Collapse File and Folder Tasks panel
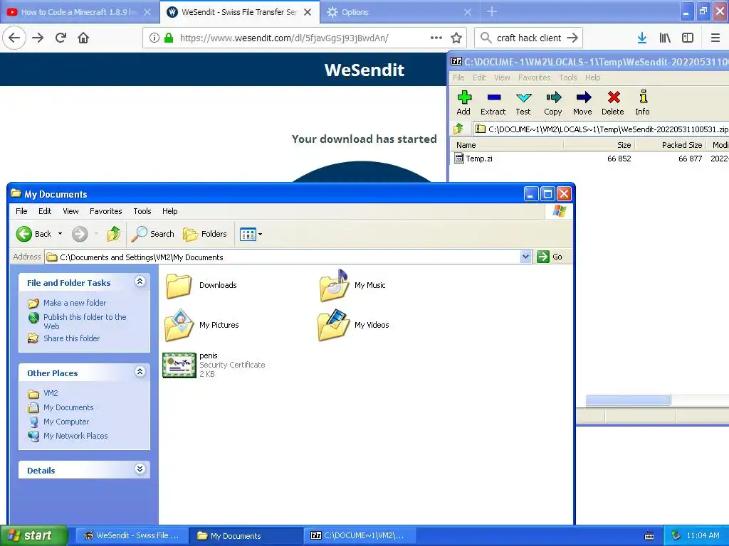Screen dimensions: 729x546 (140, 281)
